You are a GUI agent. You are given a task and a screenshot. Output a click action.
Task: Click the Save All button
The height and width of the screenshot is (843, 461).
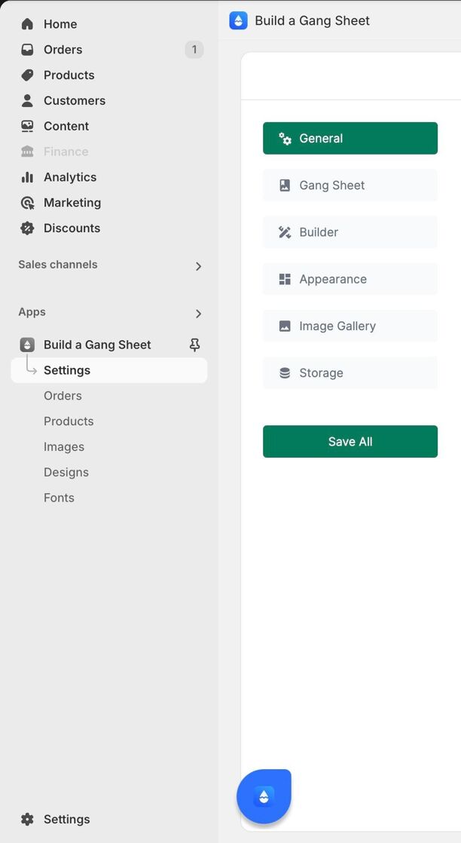coord(350,441)
